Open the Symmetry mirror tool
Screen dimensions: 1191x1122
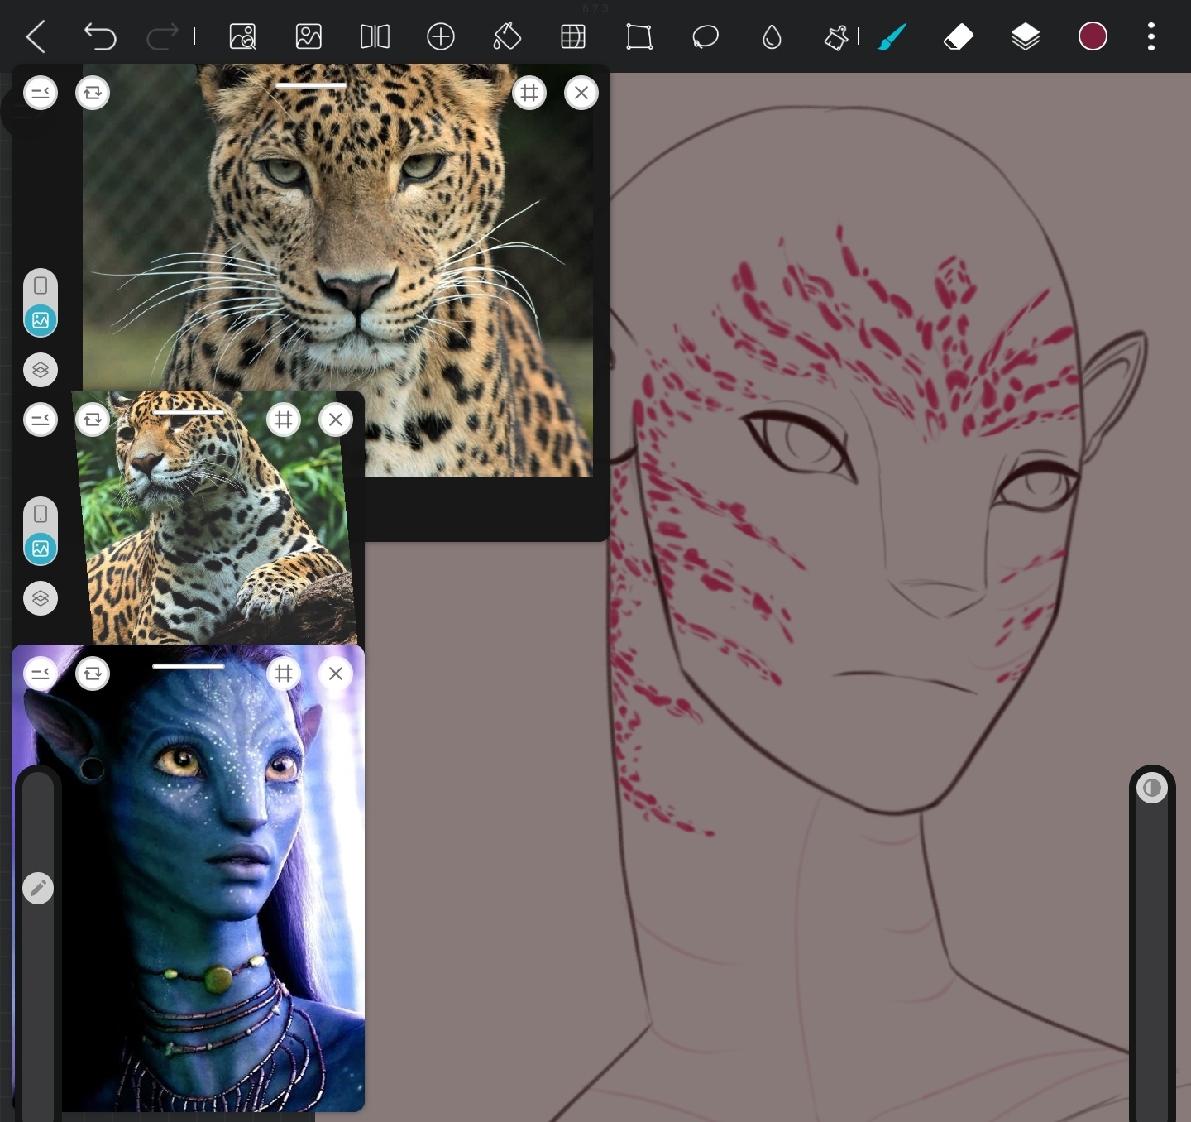click(x=375, y=37)
